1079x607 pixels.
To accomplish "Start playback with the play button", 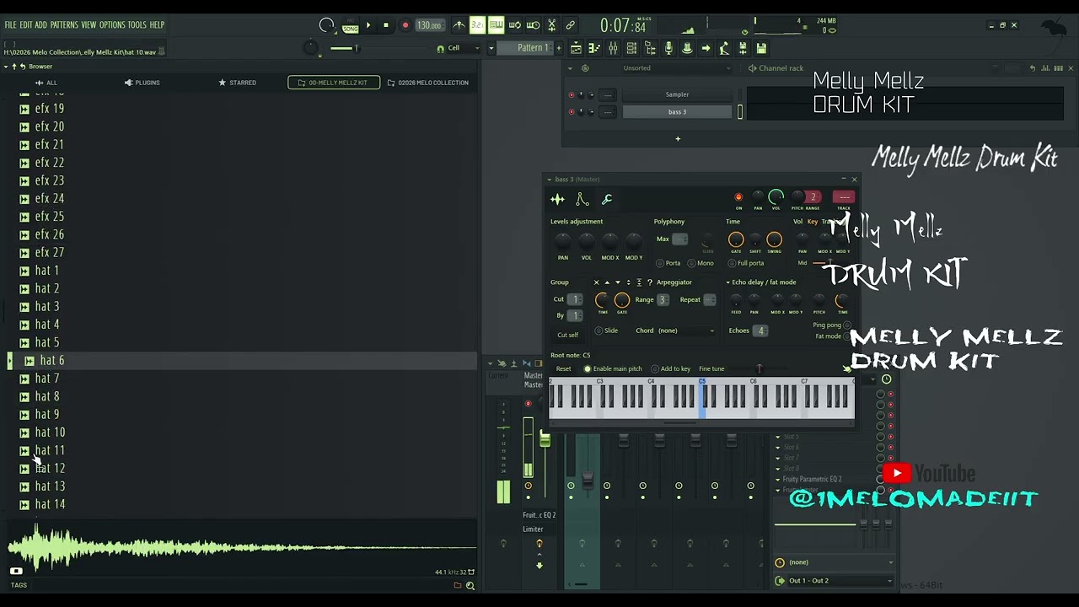I will [x=368, y=25].
